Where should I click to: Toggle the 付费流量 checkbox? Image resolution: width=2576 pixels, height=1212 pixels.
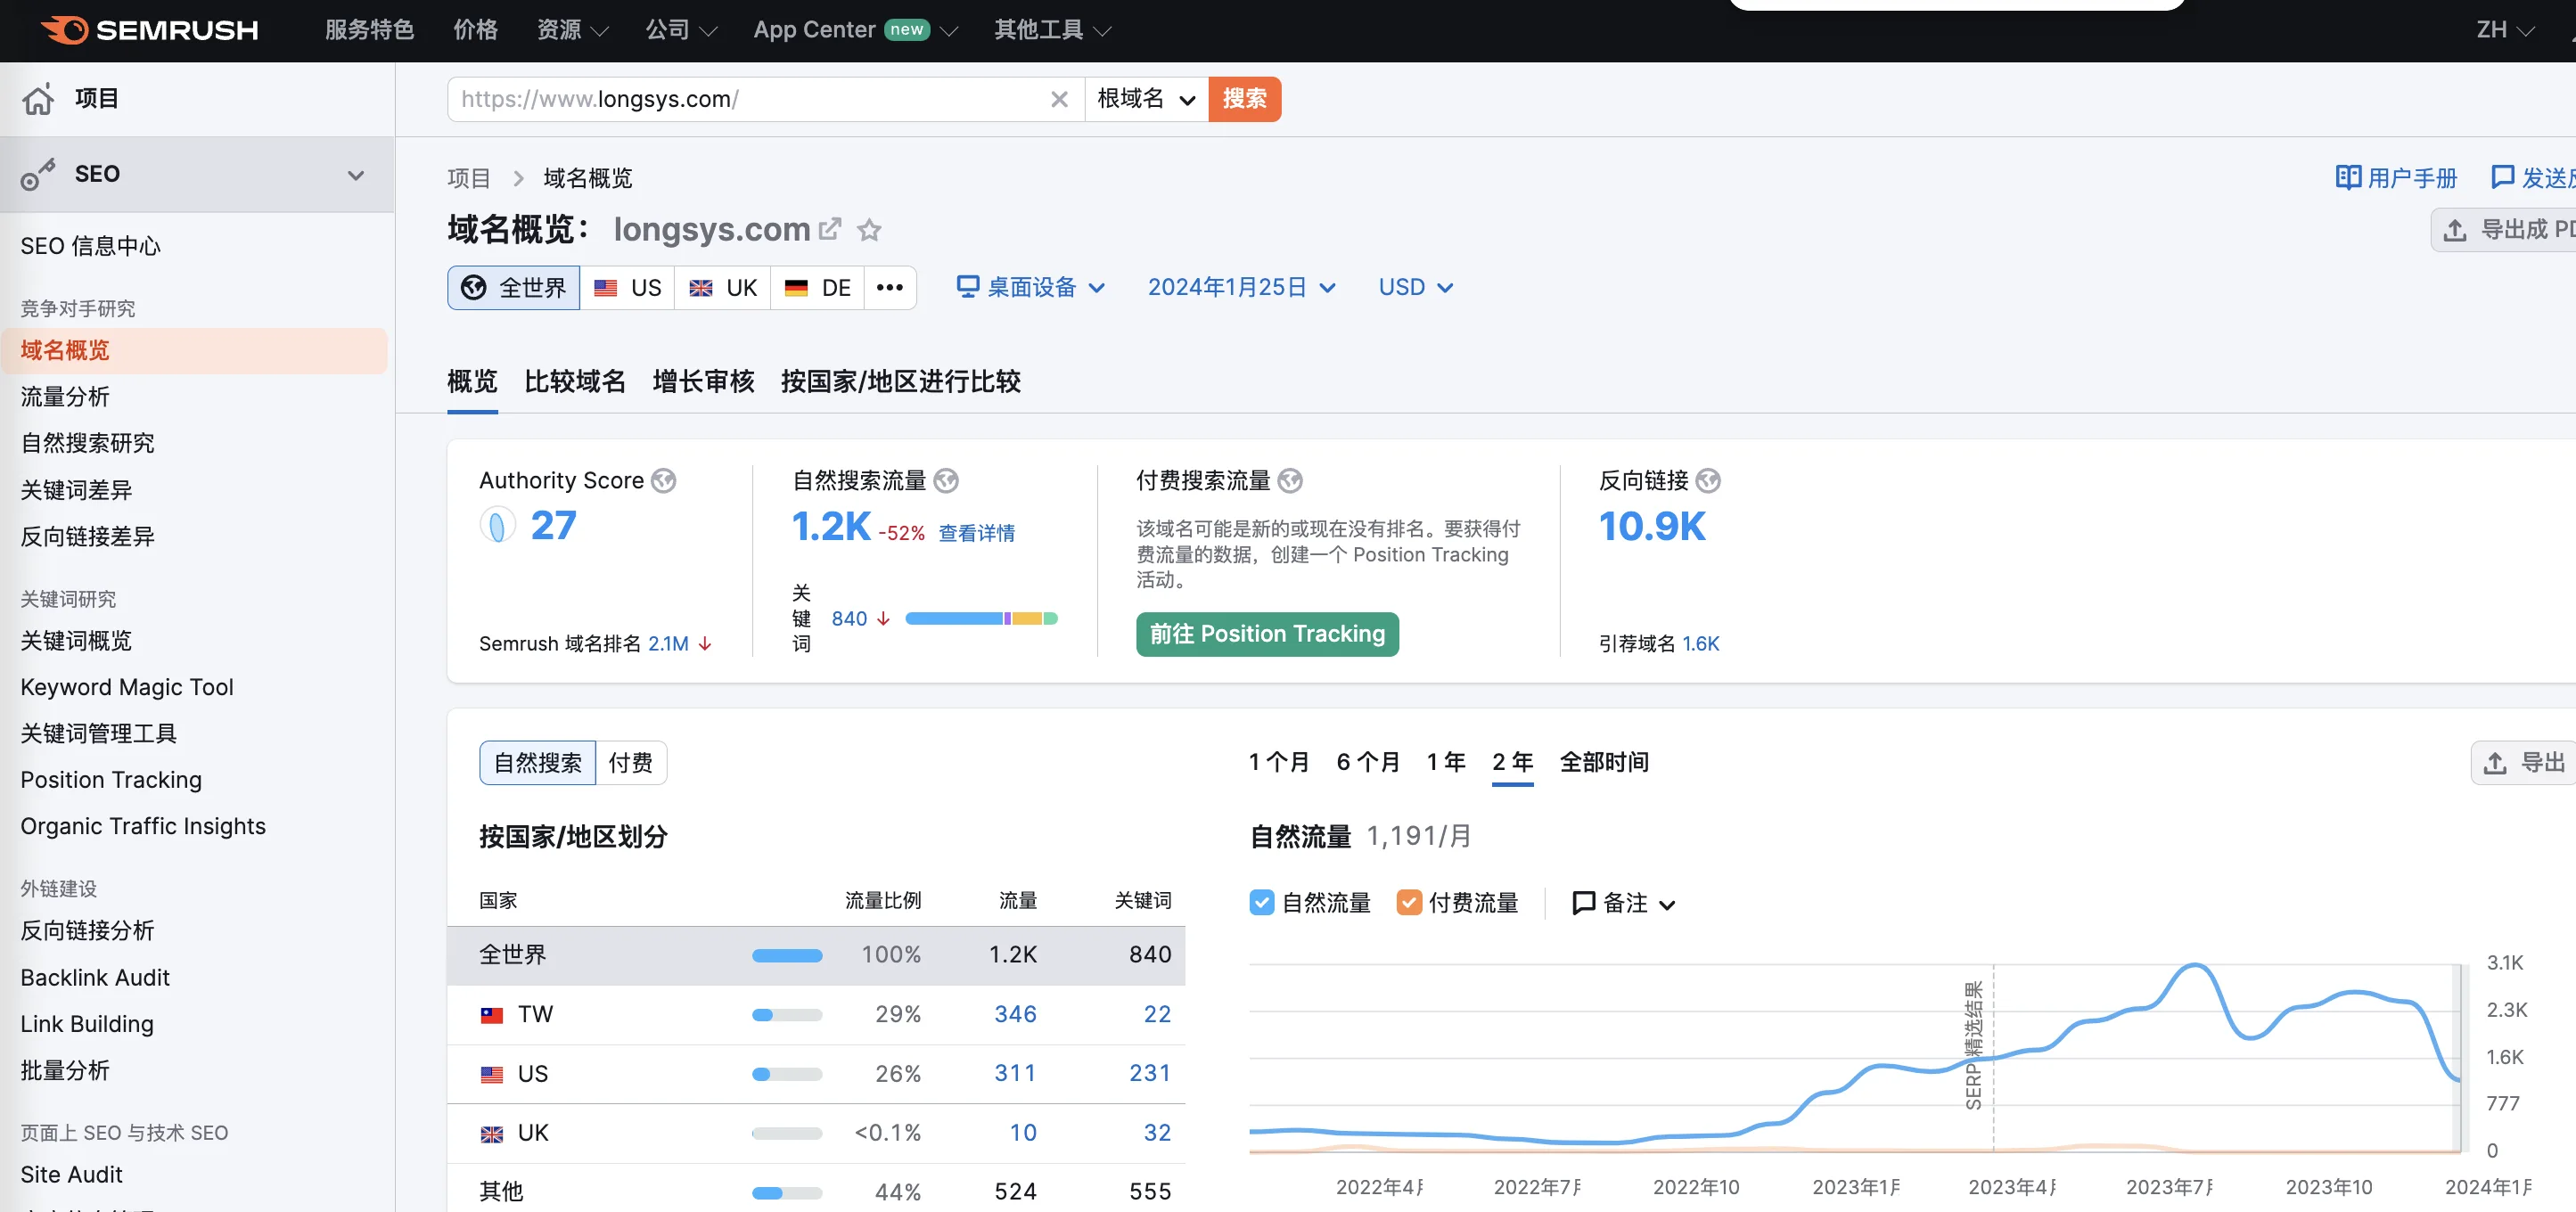(1408, 902)
